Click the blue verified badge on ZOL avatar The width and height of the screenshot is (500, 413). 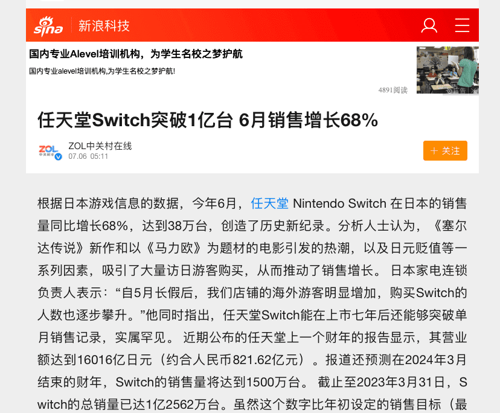(x=58, y=156)
